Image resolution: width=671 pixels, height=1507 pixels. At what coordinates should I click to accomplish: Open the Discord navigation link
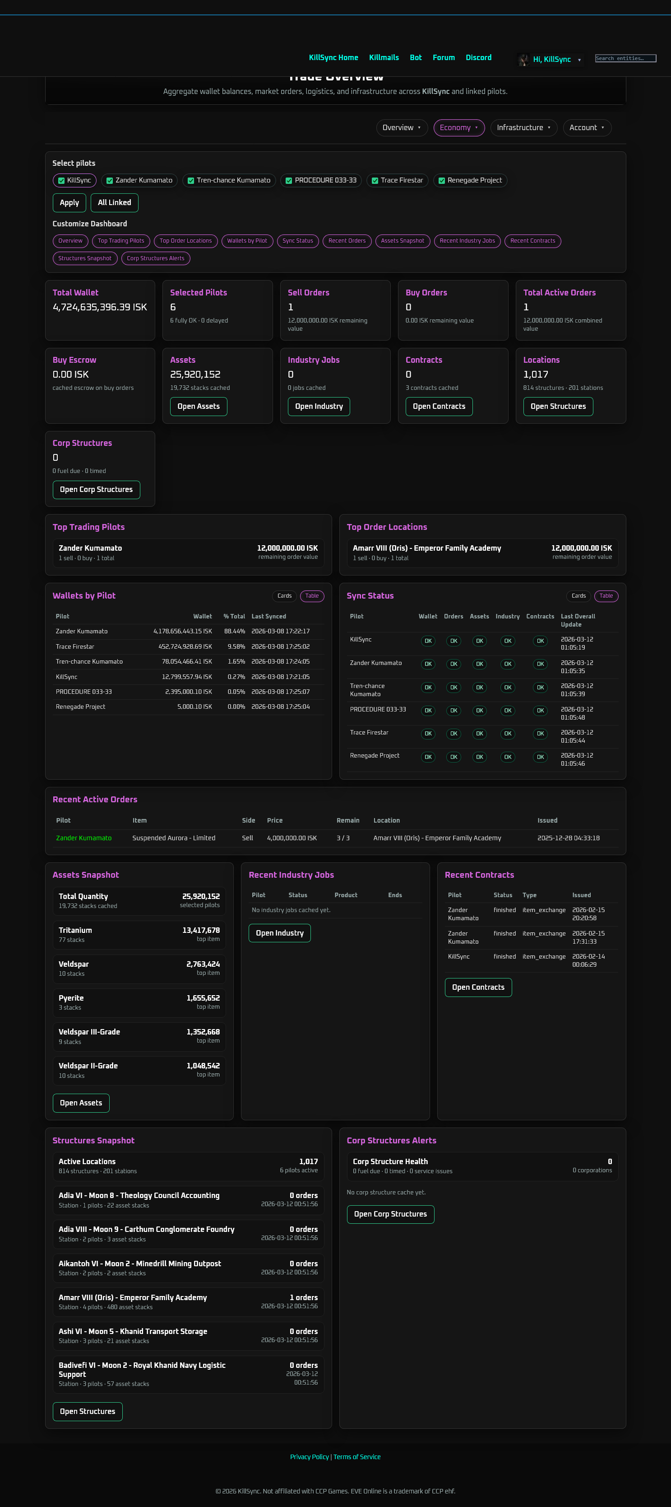click(x=478, y=57)
